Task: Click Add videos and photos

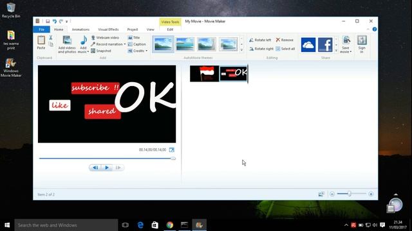Action: tap(67, 44)
